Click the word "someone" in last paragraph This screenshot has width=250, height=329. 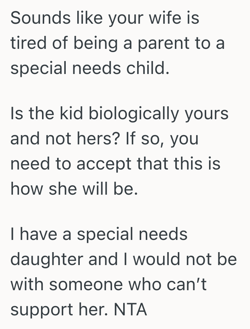[x=85, y=284]
